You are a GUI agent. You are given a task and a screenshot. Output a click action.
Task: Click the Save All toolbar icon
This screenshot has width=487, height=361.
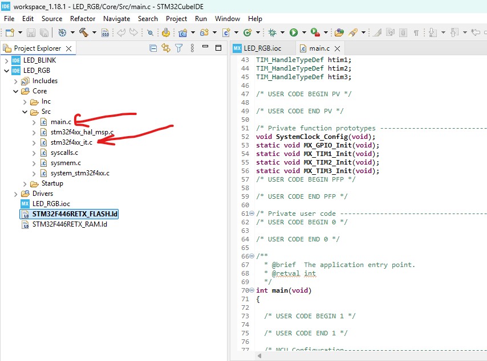pos(44,32)
